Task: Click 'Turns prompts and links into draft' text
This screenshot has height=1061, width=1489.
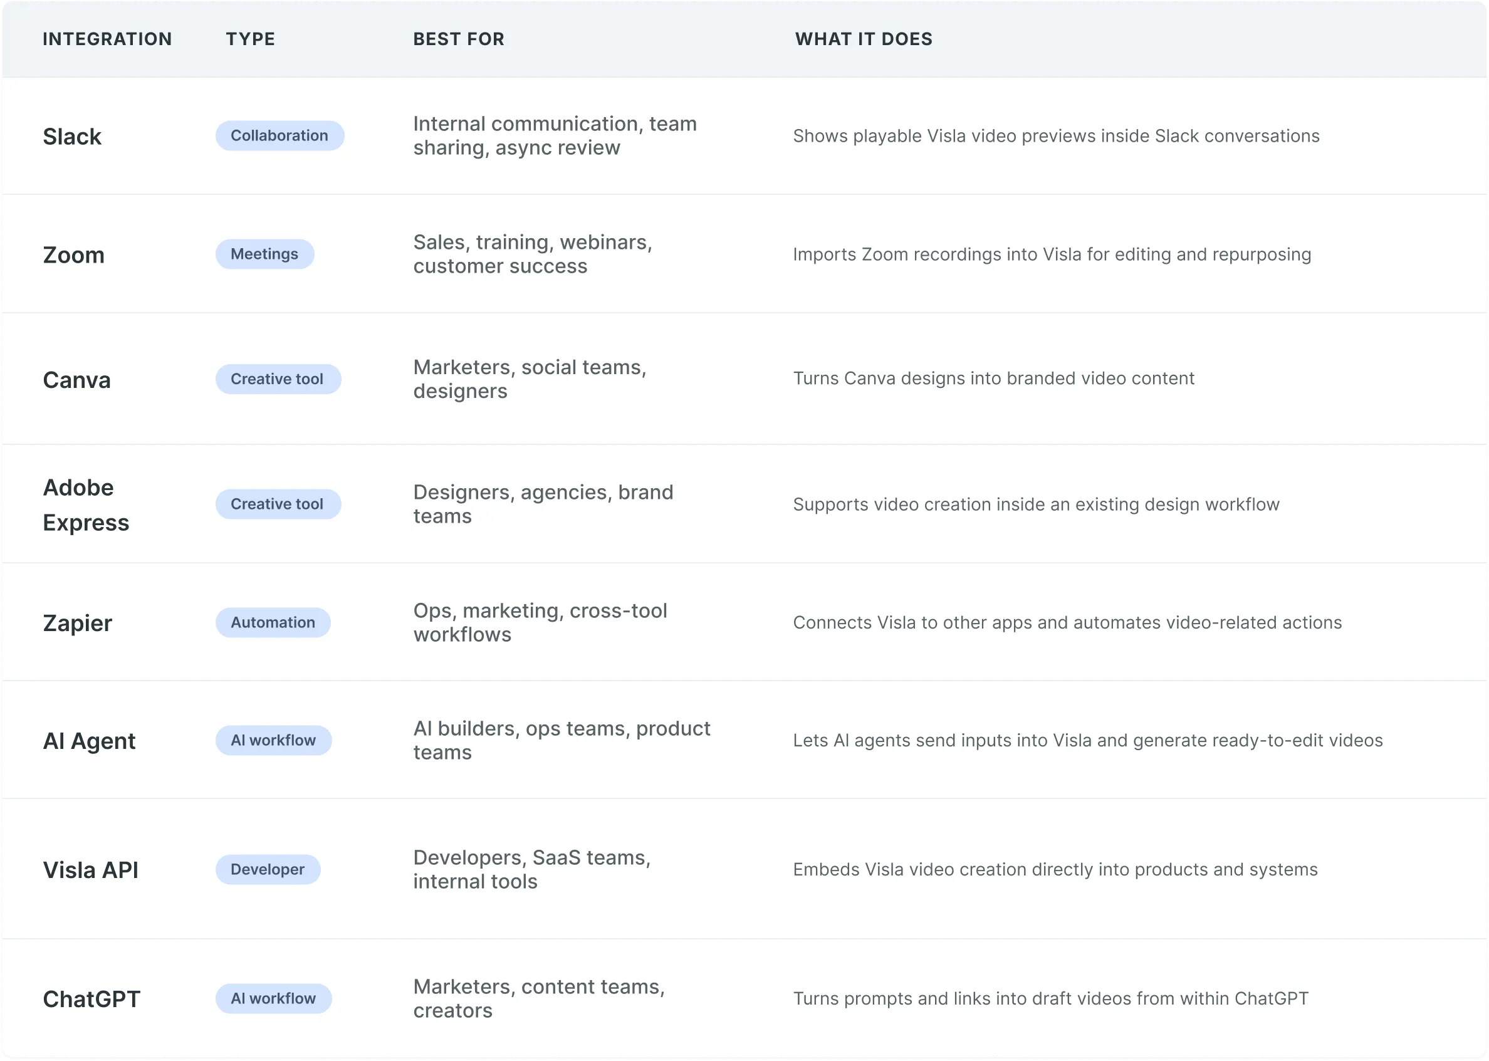Action: [1050, 998]
